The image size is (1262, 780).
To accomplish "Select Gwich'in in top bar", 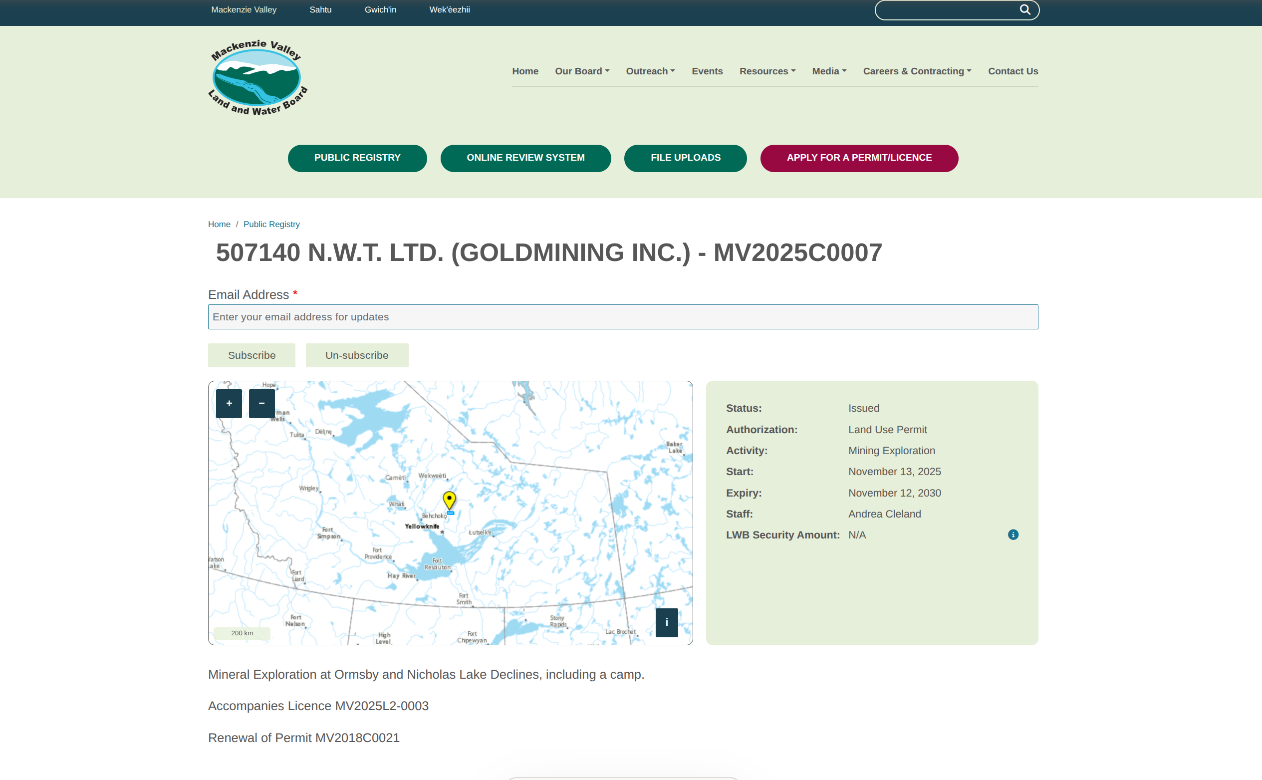I will [380, 10].
